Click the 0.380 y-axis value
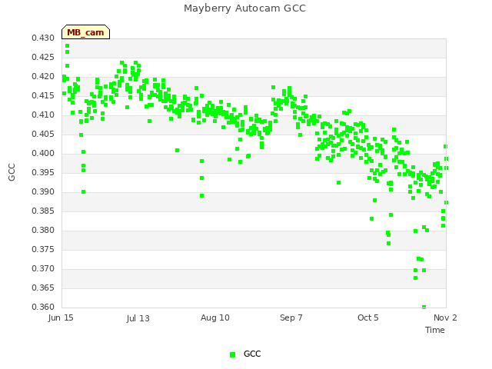The image size is (492, 369). [43, 231]
